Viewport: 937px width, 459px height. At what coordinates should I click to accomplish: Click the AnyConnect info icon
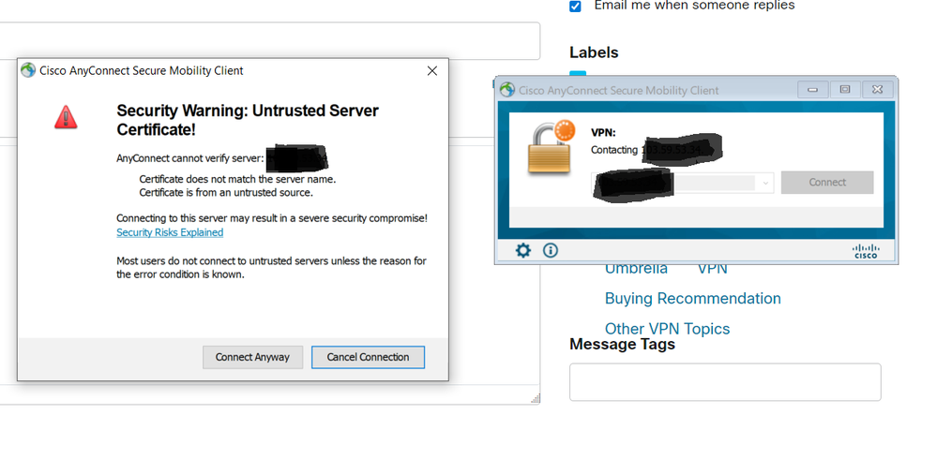(551, 251)
